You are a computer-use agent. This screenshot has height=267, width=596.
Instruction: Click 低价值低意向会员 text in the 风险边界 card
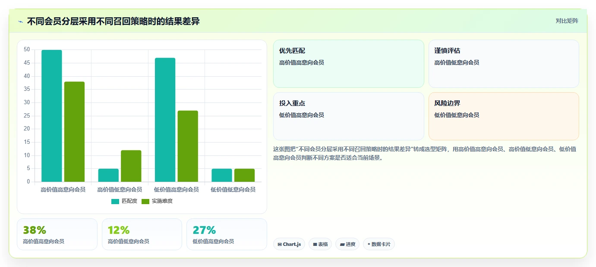point(457,115)
